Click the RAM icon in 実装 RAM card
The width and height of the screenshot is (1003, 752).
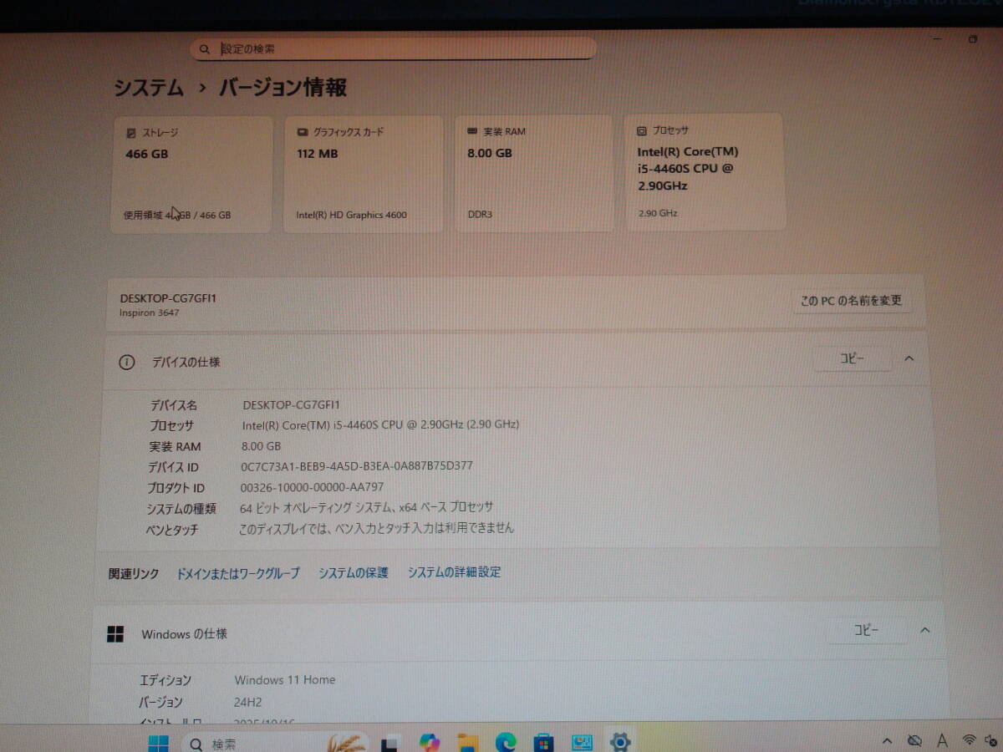pyautogui.click(x=472, y=131)
